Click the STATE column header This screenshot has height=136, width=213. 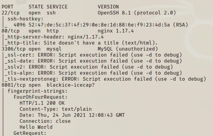(36, 7)
